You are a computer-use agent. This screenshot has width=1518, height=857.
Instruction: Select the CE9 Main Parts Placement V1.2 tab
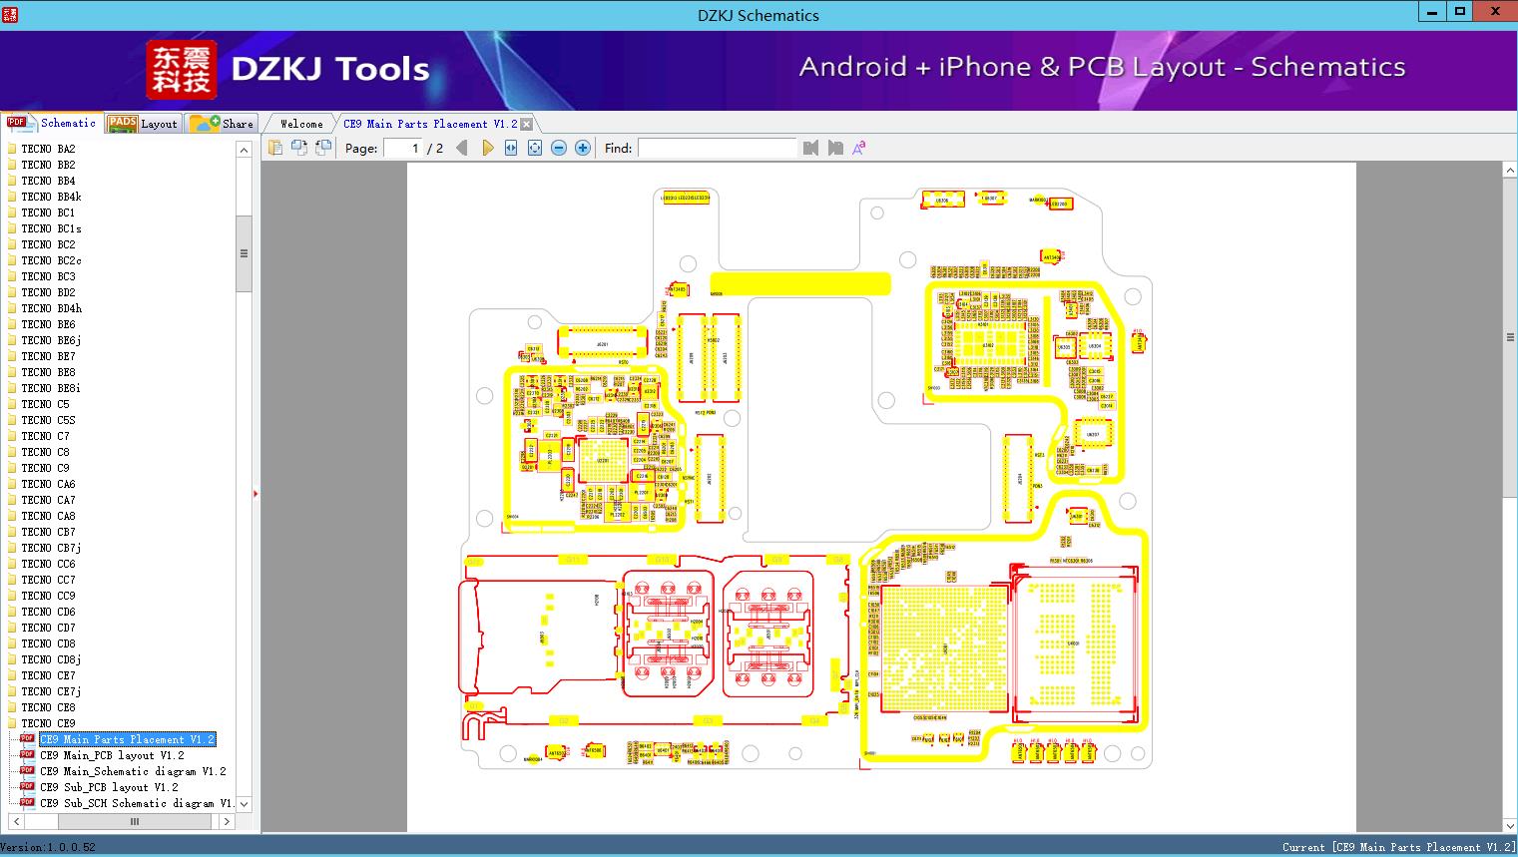pyautogui.click(x=430, y=124)
